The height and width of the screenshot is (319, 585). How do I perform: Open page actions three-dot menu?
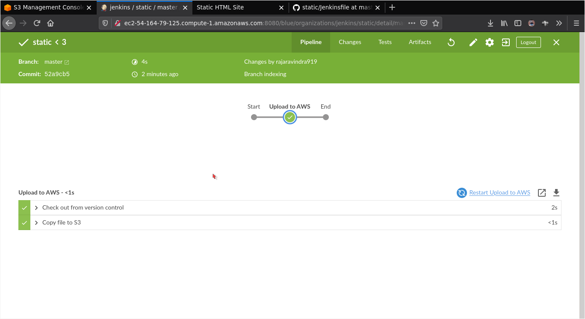coord(412,23)
